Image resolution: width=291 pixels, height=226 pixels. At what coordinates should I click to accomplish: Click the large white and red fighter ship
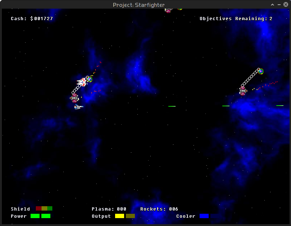82,82
